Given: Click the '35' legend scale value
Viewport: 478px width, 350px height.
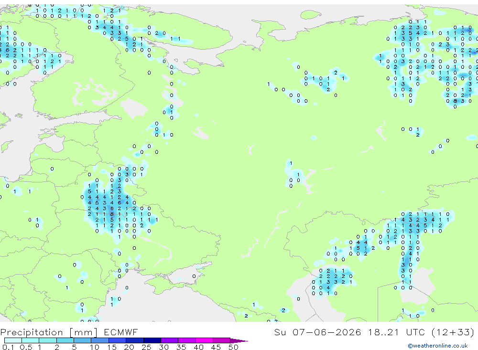Looking at the screenshot, I should tap(181, 347).
